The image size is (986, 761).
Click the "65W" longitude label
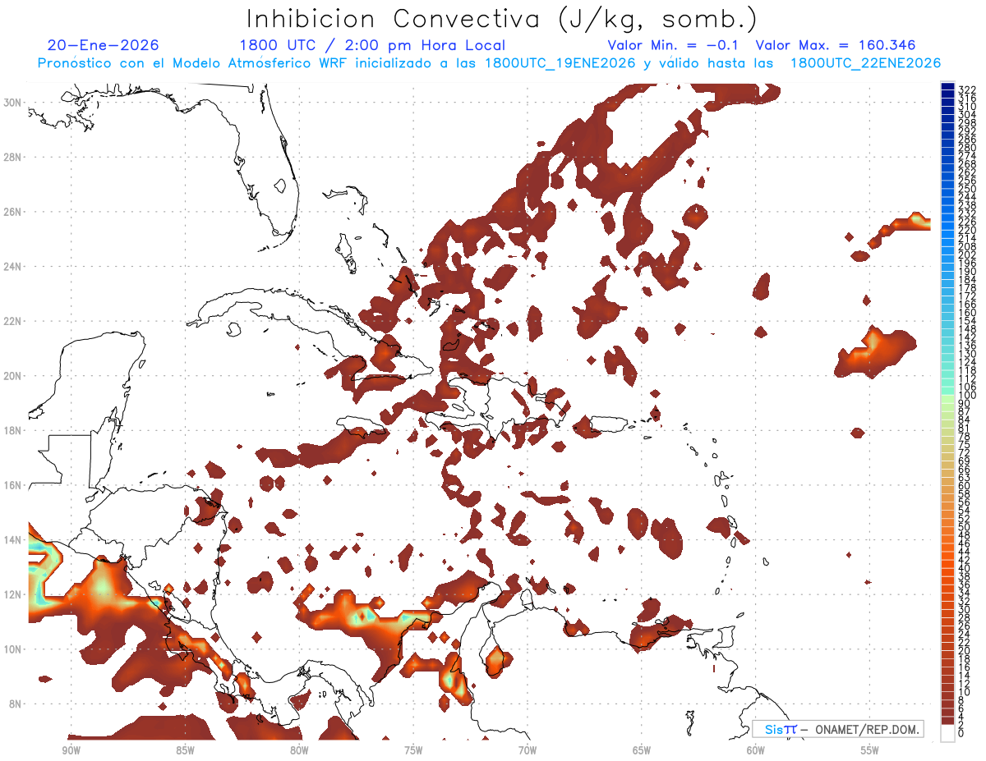642,750
